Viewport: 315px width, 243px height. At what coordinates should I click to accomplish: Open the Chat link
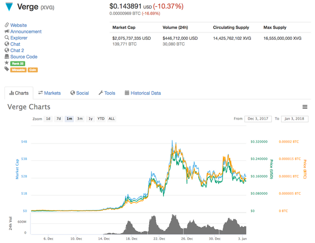point(15,44)
